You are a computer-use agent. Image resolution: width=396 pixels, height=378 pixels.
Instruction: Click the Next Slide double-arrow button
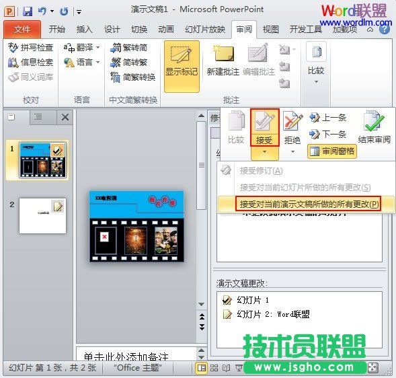(202, 327)
